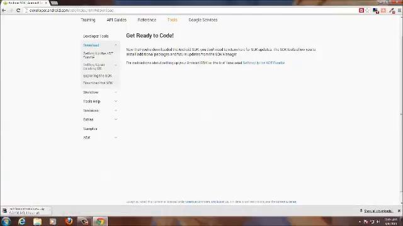Open Extras in the sidebar
The height and width of the screenshot is (226, 403).
click(88, 119)
